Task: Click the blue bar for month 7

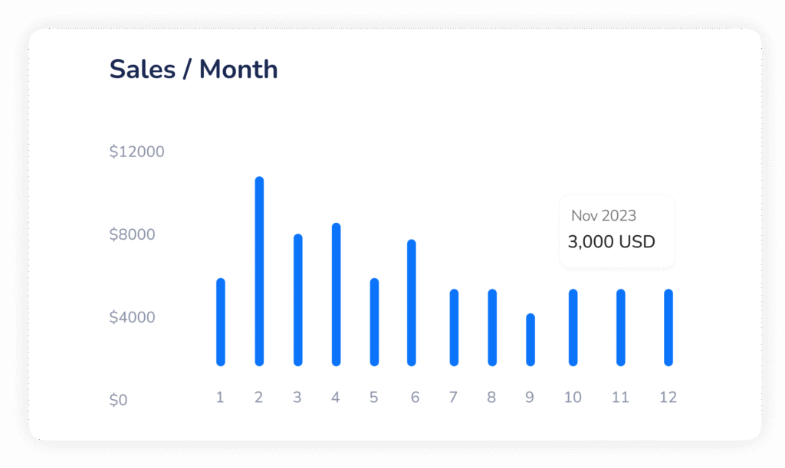Action: pyautogui.click(x=454, y=327)
